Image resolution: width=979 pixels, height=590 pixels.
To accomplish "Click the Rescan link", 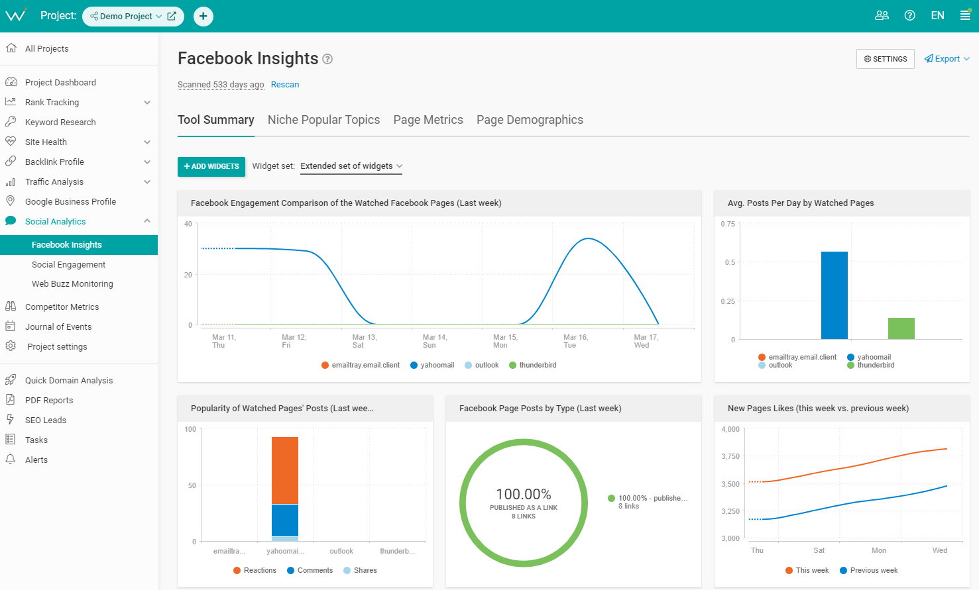I will click(x=285, y=85).
